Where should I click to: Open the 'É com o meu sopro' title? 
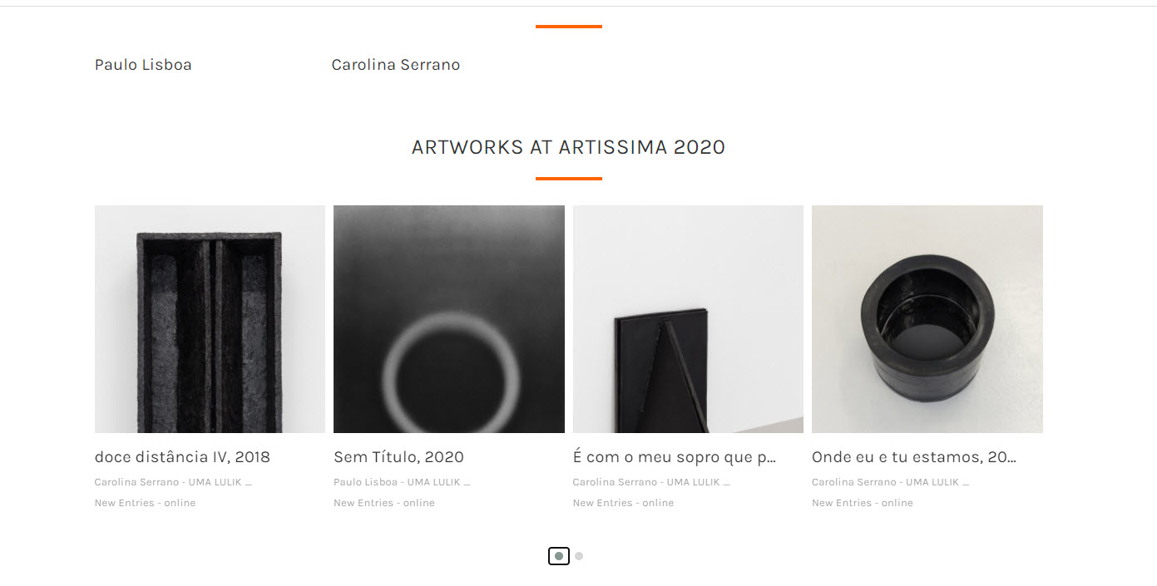pos(674,457)
